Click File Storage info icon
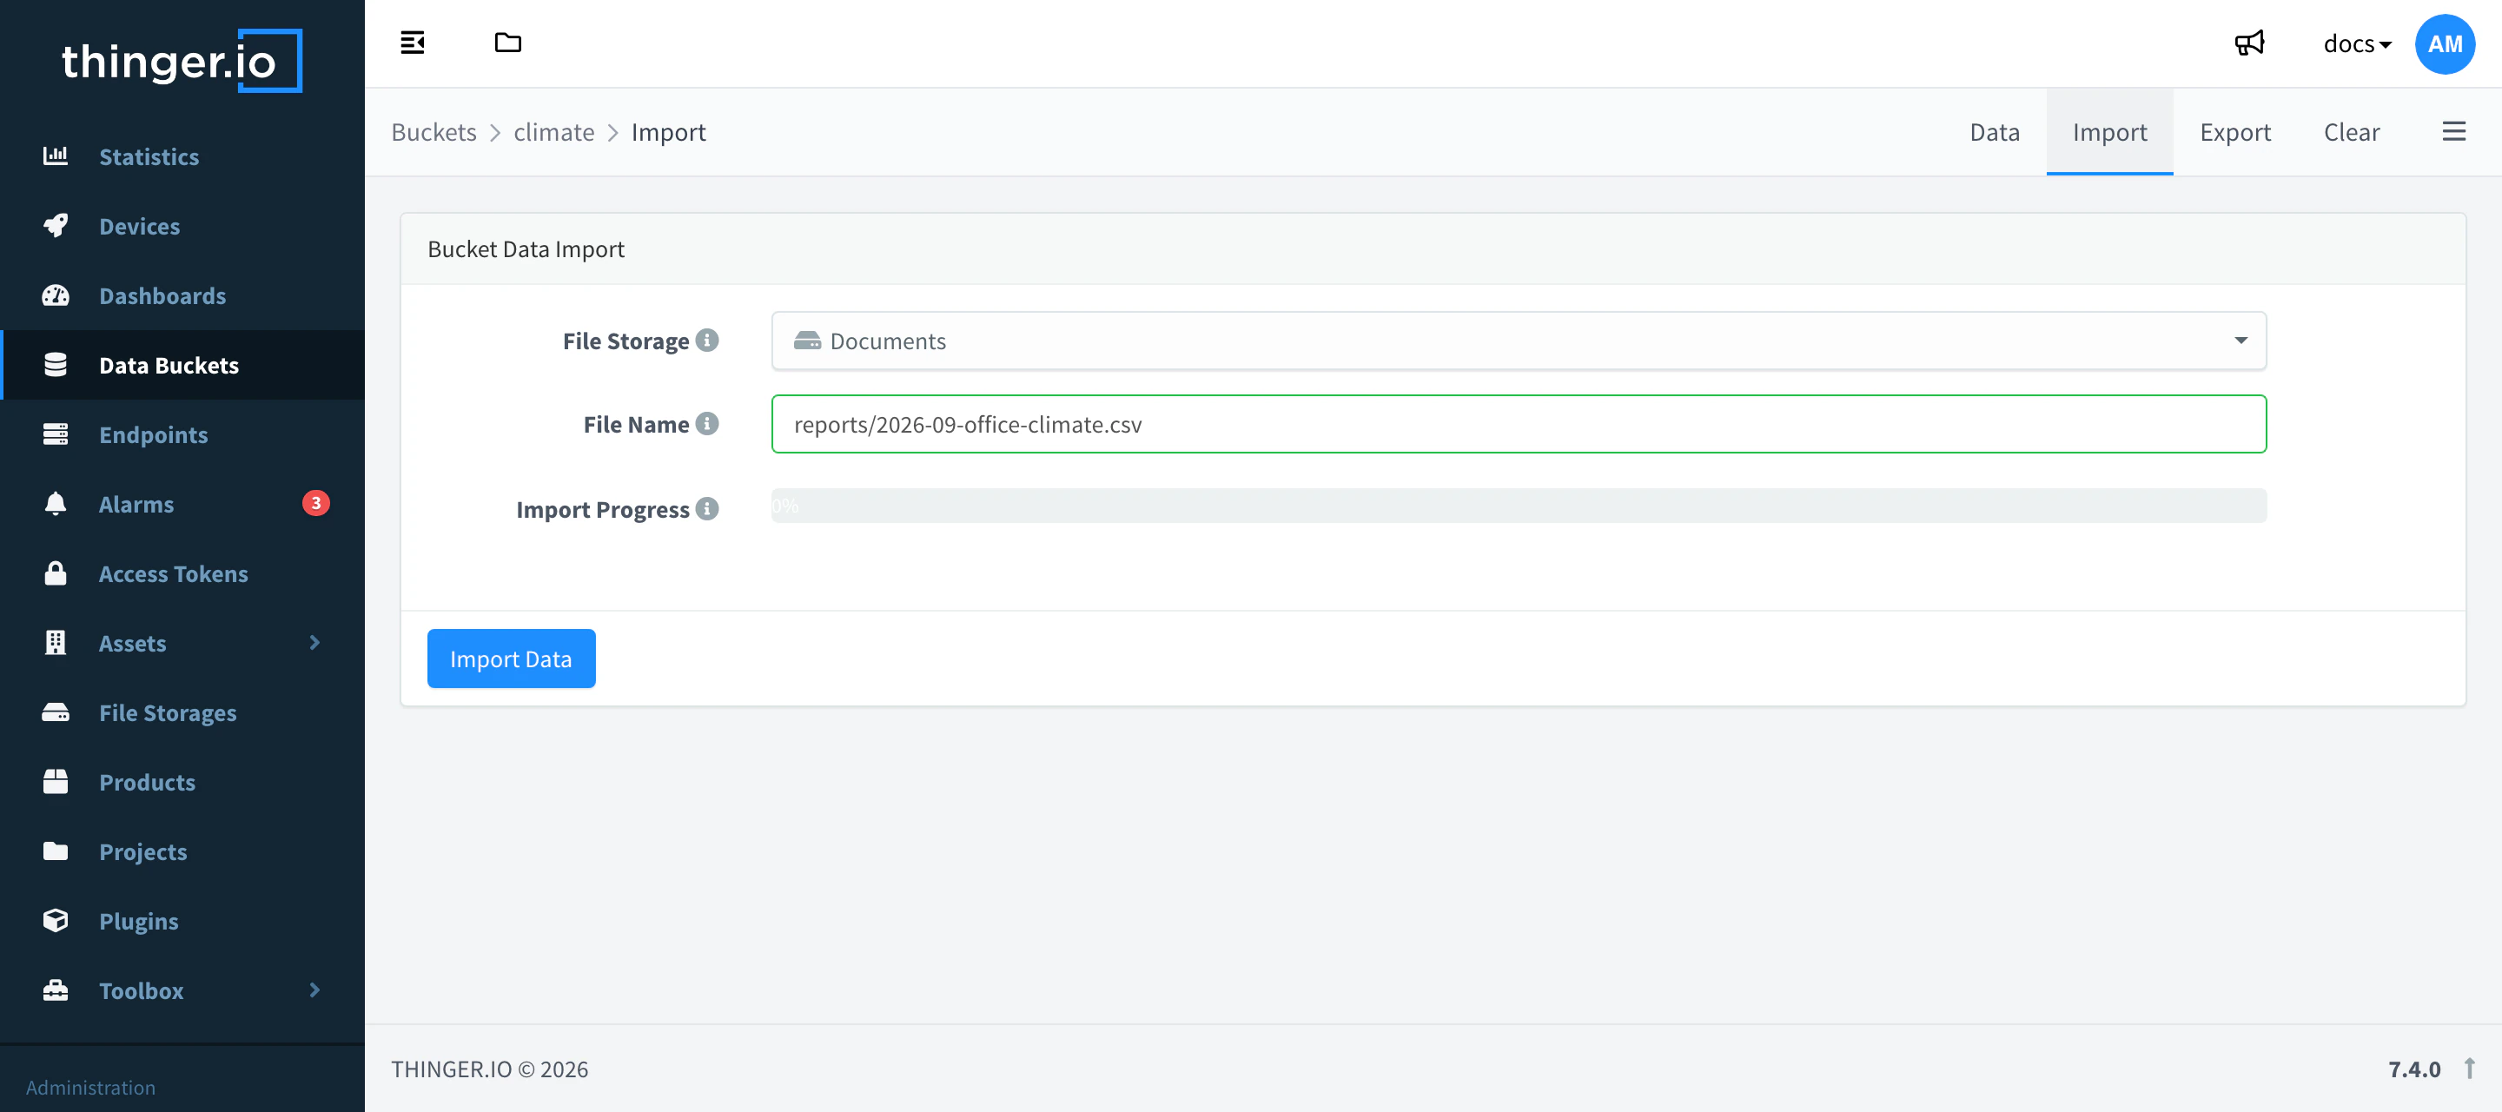This screenshot has width=2502, height=1112. click(707, 340)
